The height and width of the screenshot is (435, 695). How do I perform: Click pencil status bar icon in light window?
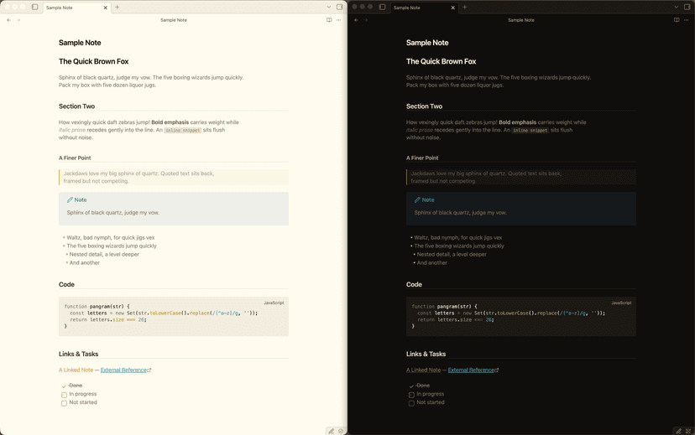tap(331, 431)
